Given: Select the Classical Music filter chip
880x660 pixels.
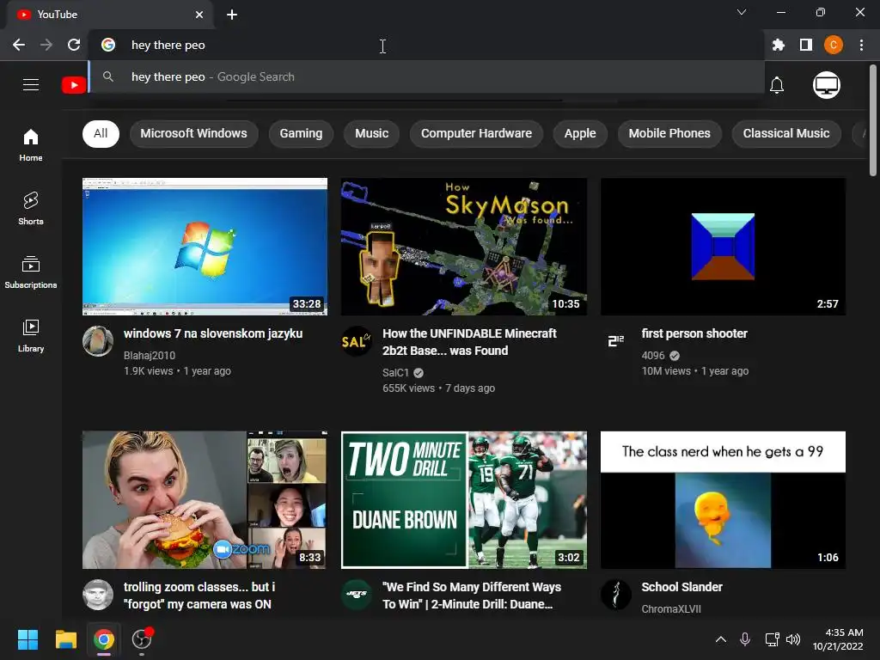Looking at the screenshot, I should coord(786,133).
